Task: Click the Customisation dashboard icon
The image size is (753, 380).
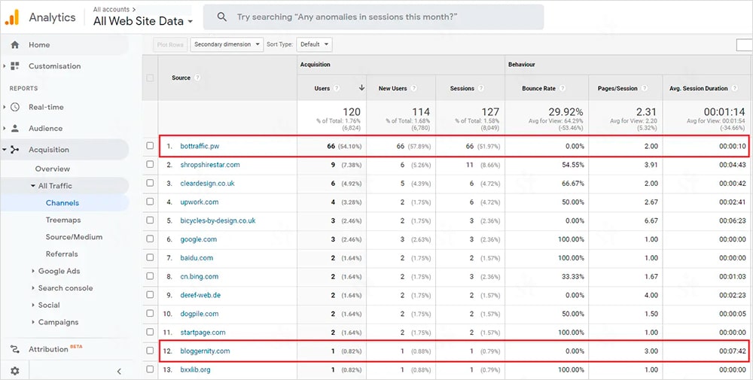Action: click(x=15, y=65)
